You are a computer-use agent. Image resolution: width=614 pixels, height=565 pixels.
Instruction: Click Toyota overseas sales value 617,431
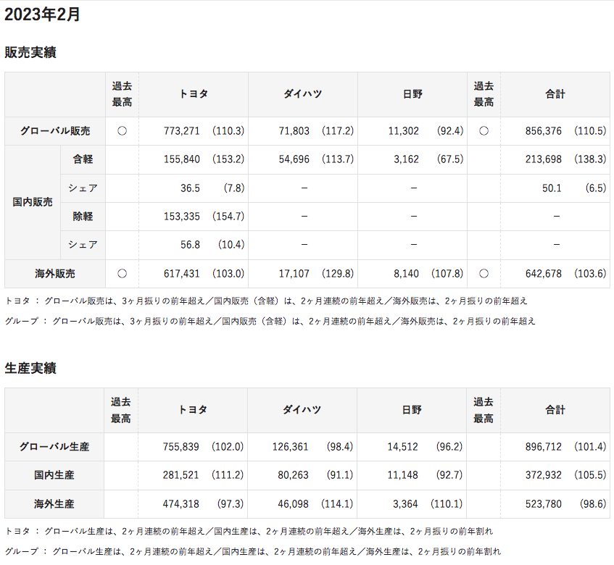coord(182,274)
